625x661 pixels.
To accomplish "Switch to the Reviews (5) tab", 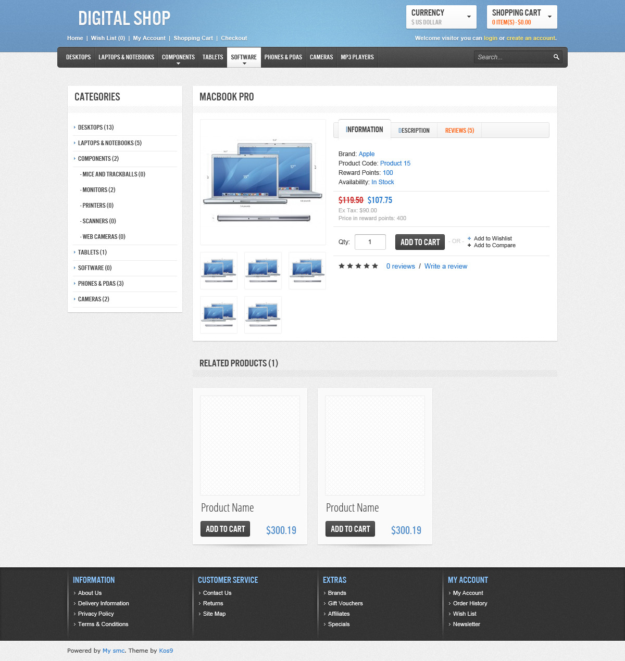I will [459, 131].
